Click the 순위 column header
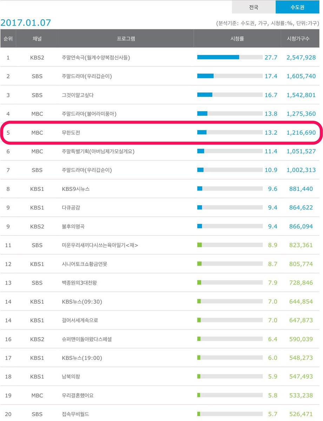The width and height of the screenshot is (323, 421). coord(8,39)
